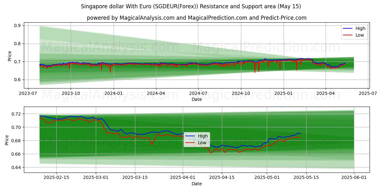The height and width of the screenshot is (191, 382).
Task: Click 'Low' in the bottom chart legend
Action: [x=202, y=143]
